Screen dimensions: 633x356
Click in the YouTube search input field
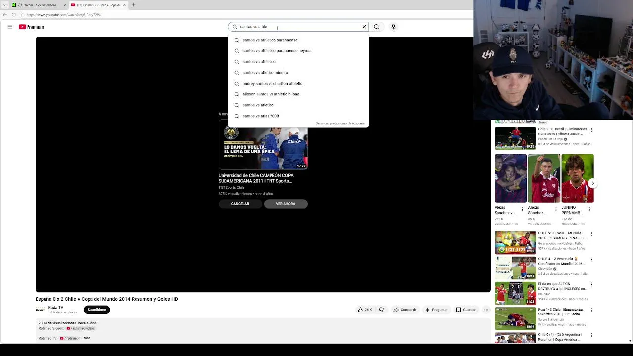pos(299,27)
